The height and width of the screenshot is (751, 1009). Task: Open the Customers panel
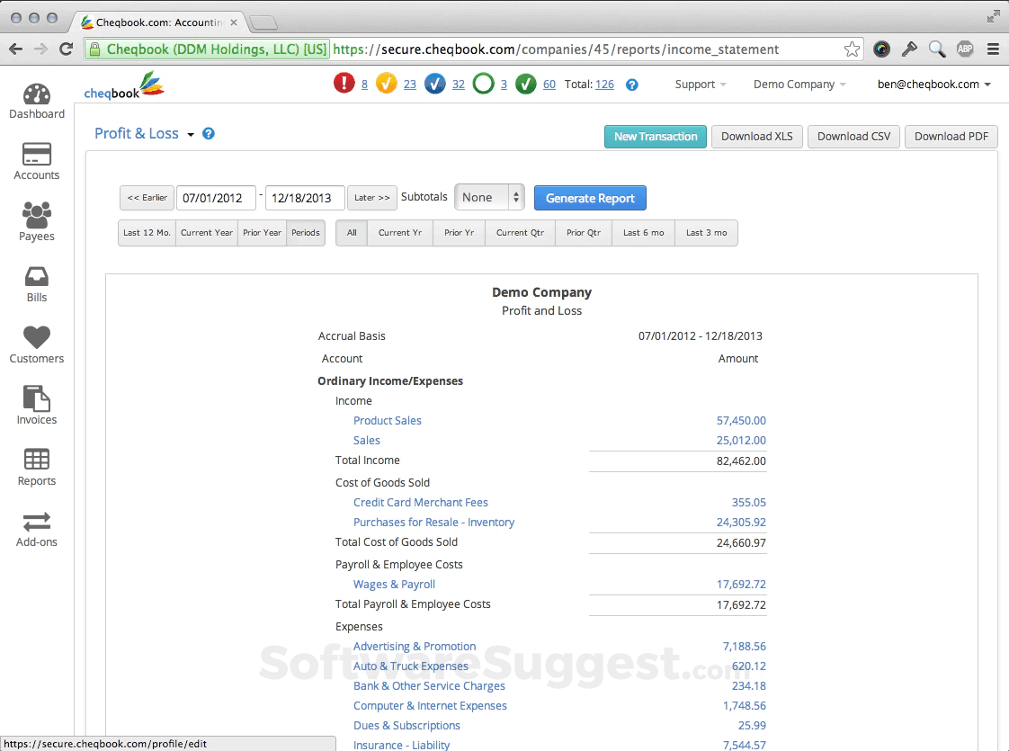tap(36, 344)
